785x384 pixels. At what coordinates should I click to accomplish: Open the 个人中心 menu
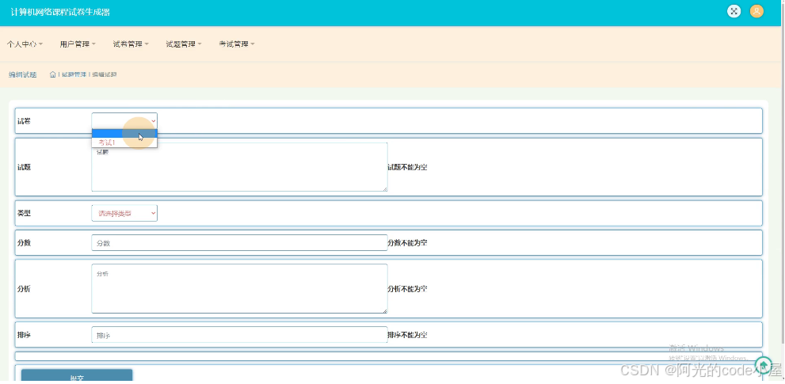[x=25, y=44]
